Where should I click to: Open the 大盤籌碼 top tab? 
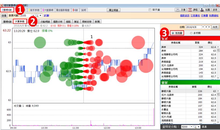(49, 10)
